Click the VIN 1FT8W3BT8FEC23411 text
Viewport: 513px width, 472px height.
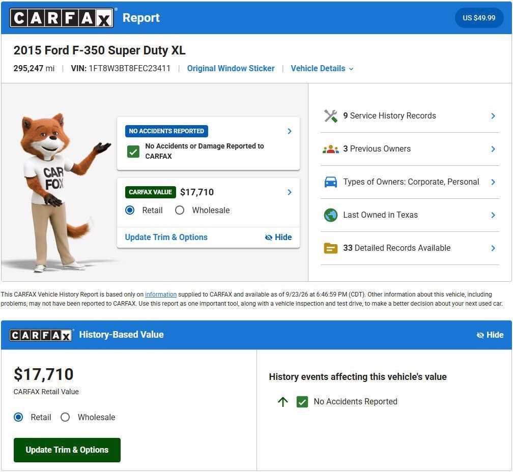coord(121,68)
